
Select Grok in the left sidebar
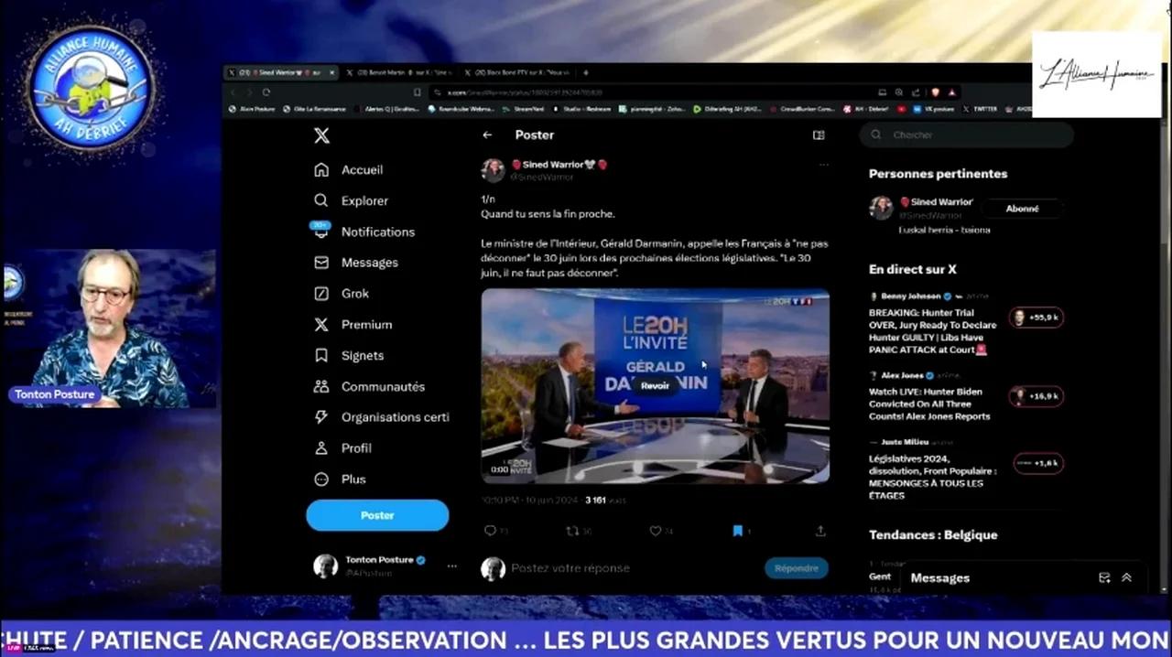coord(354,293)
